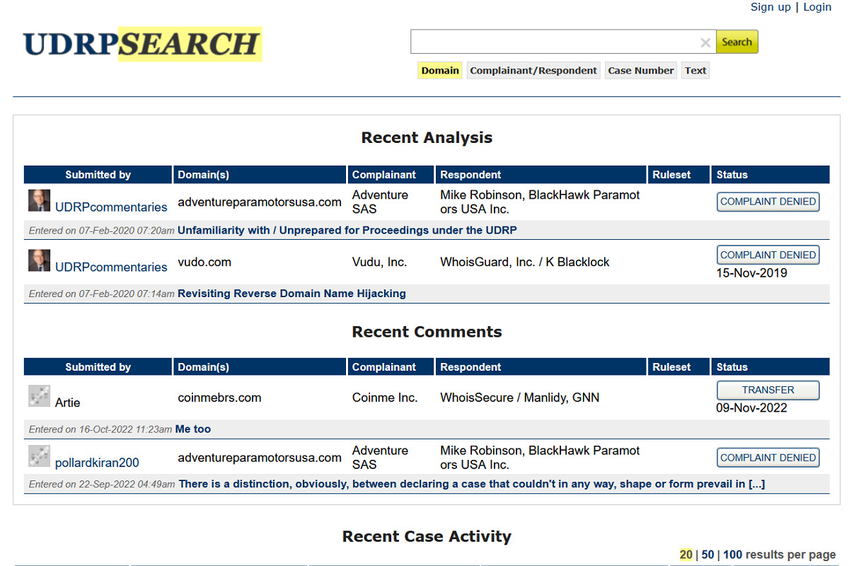Open UDRPcommentaries avatar in the adventureparamotorsusa.com analysis row

tap(39, 200)
